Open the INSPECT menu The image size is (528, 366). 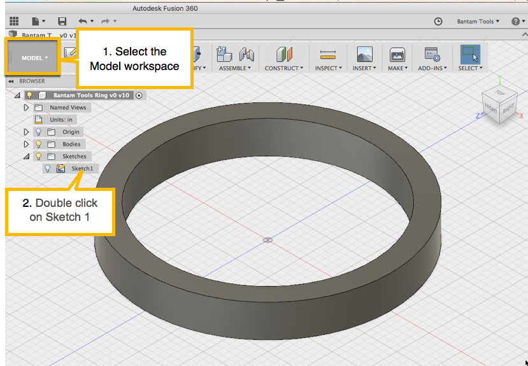pyautogui.click(x=328, y=68)
